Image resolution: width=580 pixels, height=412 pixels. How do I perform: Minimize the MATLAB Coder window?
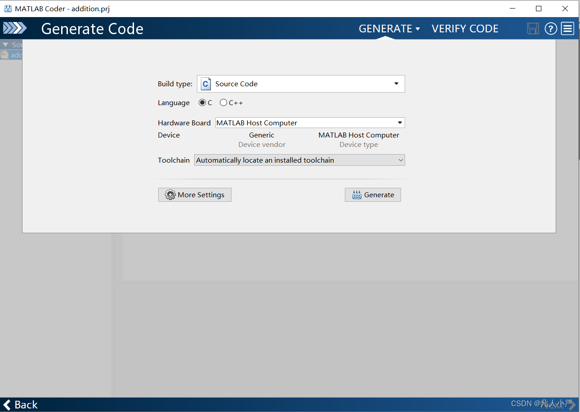coord(512,9)
